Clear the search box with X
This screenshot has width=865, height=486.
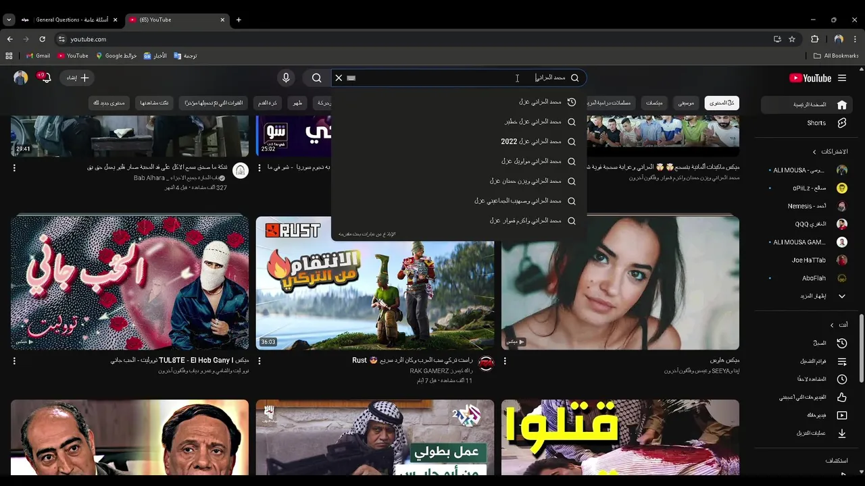pyautogui.click(x=339, y=78)
